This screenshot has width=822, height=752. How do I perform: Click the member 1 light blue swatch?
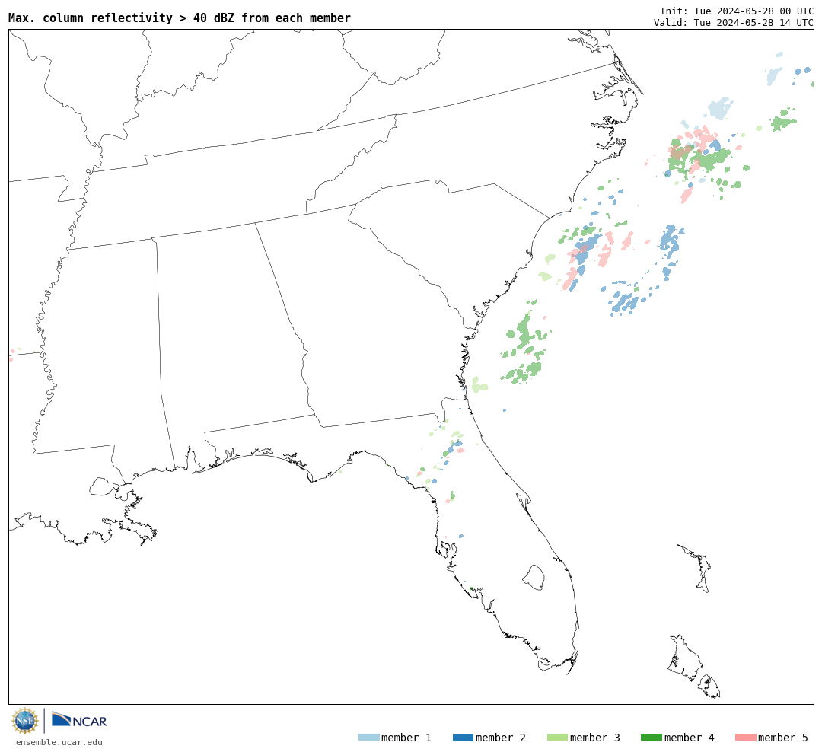pos(368,738)
